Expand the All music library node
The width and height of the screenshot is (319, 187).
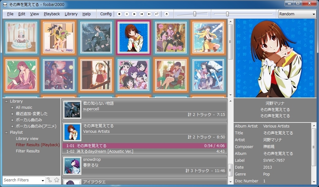12,107
